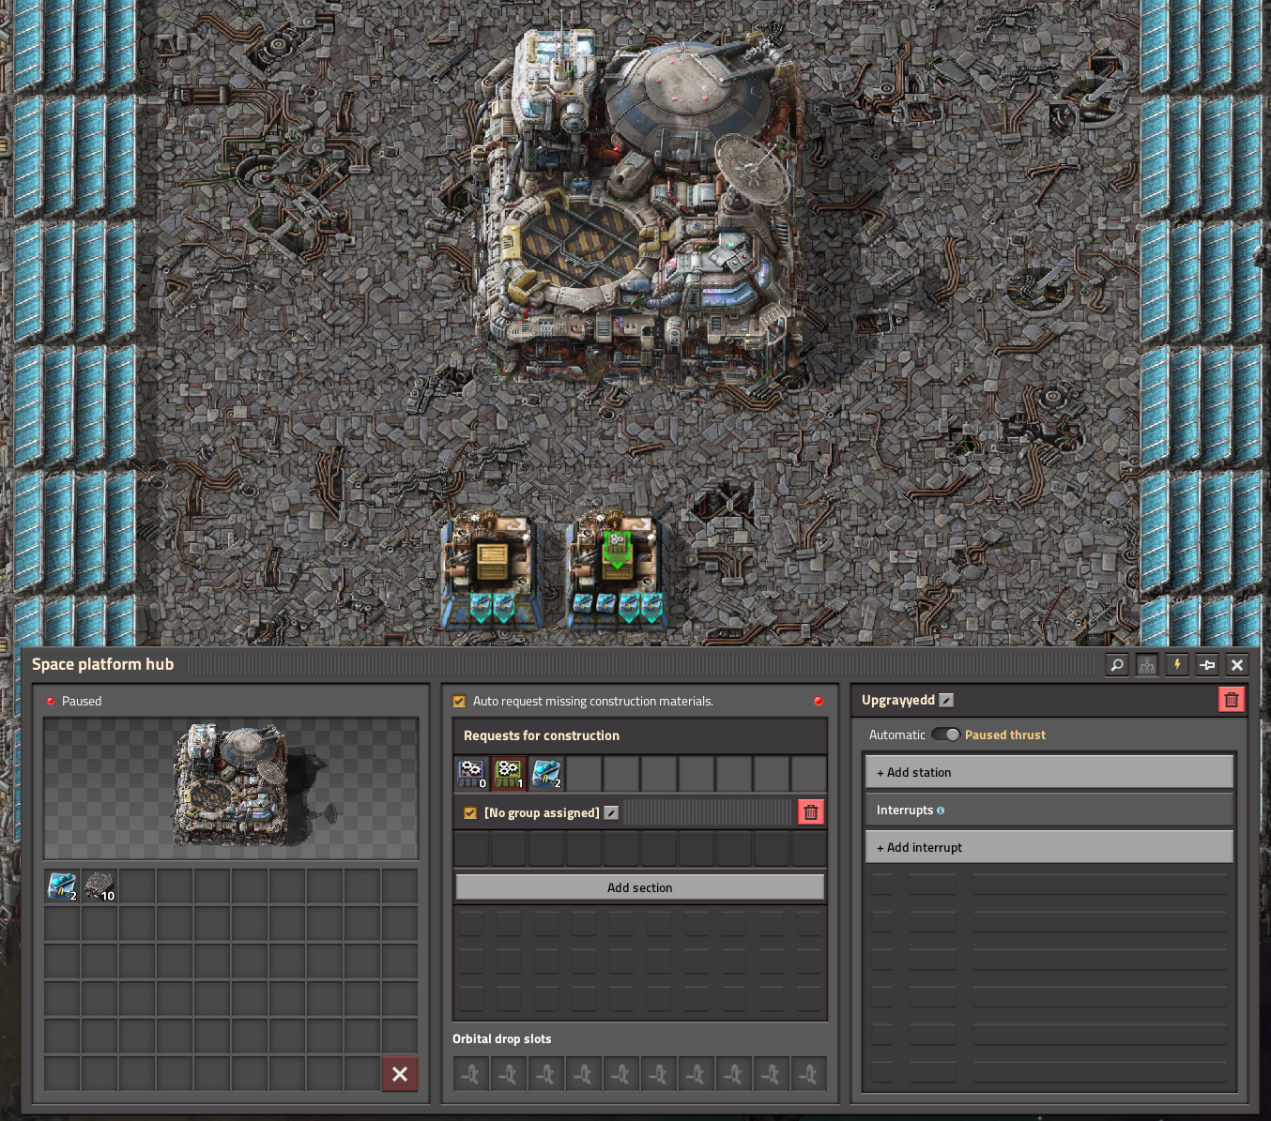
Task: Click the red X trash slot in inventory
Action: [x=400, y=1074]
